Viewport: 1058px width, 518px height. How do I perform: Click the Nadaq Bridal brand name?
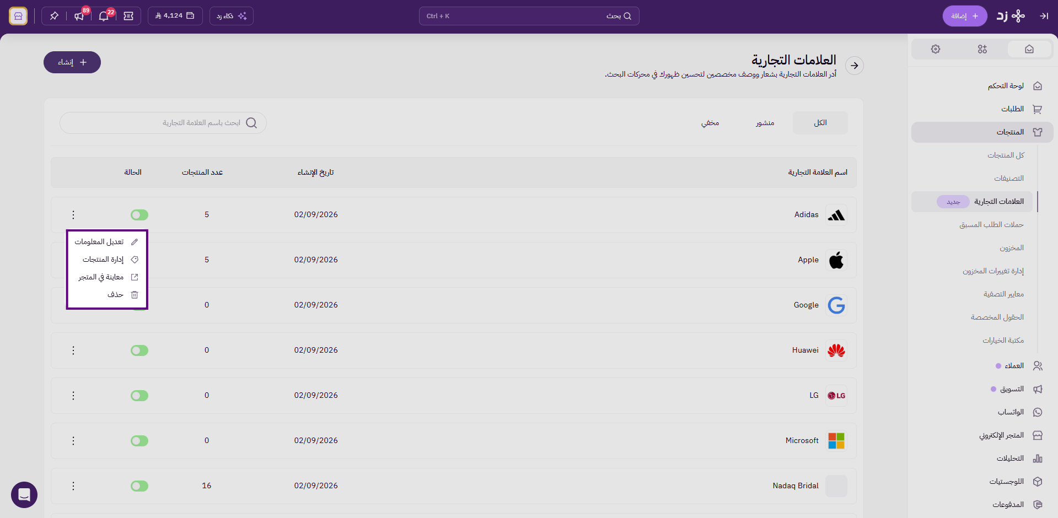796,486
